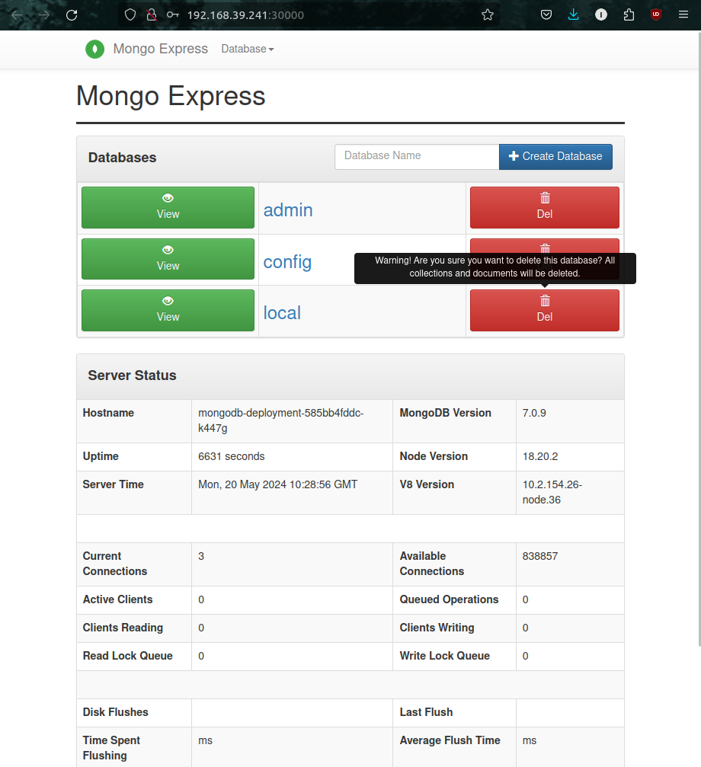Screen dimensions: 701x767
Task: Click the Databases panel heading
Action: (123, 158)
